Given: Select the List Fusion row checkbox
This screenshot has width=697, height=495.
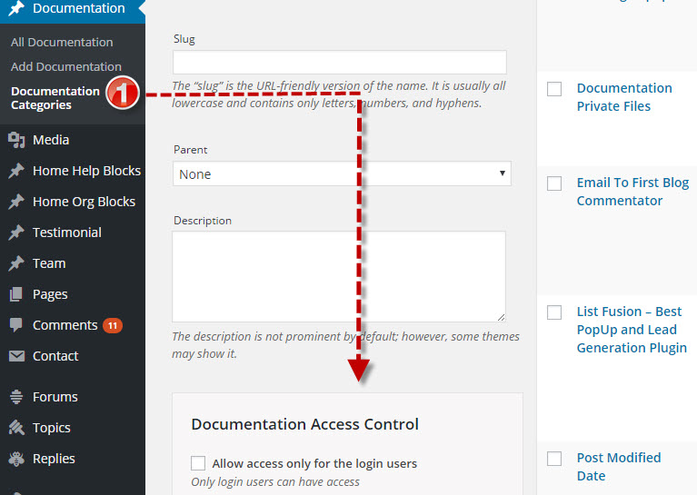Looking at the screenshot, I should 554,312.
